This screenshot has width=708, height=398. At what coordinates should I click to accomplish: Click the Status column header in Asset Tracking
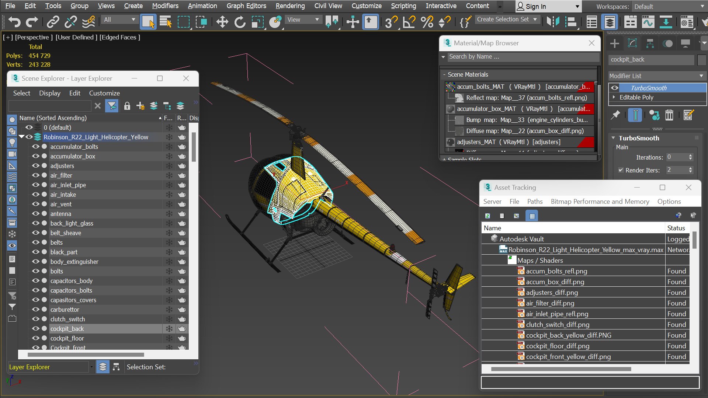677,228
